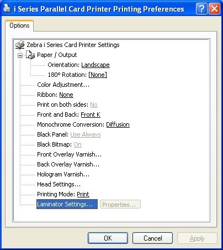Select the Front and Back label
Viewport: 223px width, 250px height.
click(58, 114)
